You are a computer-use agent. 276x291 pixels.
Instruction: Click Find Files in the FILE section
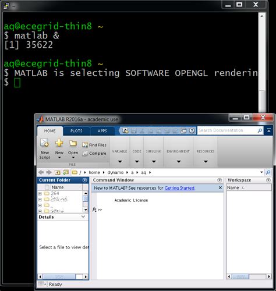(x=94, y=145)
